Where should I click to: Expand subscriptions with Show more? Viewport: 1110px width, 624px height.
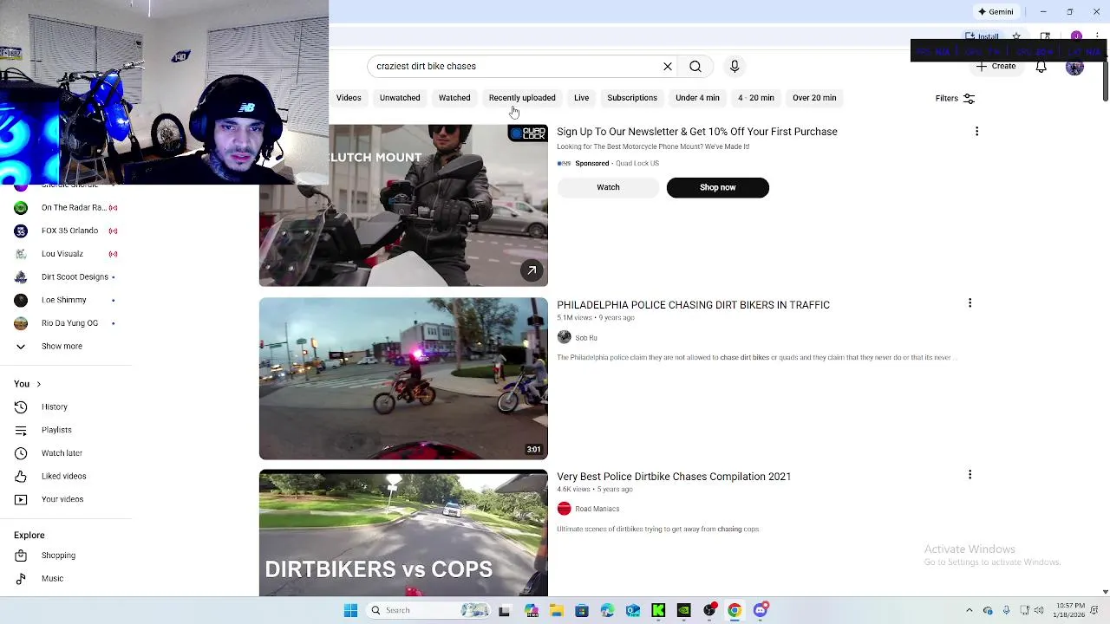click(x=62, y=347)
